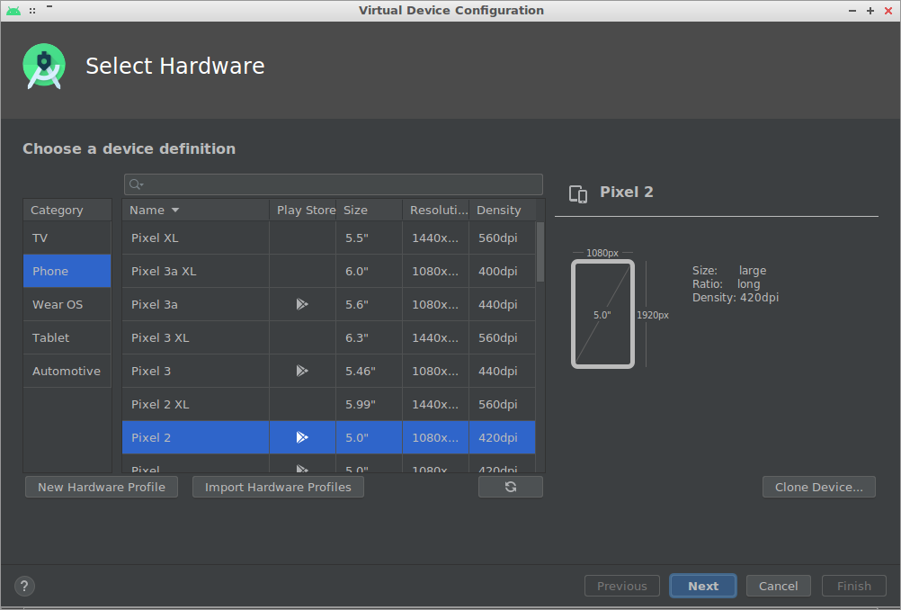Click the search magnifier icon

point(136,184)
